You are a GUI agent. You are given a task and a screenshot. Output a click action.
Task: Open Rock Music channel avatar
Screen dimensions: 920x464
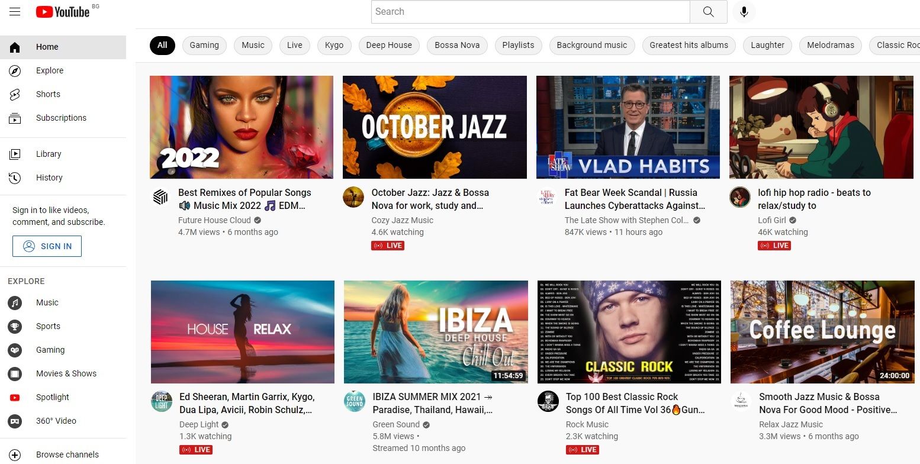click(x=548, y=402)
